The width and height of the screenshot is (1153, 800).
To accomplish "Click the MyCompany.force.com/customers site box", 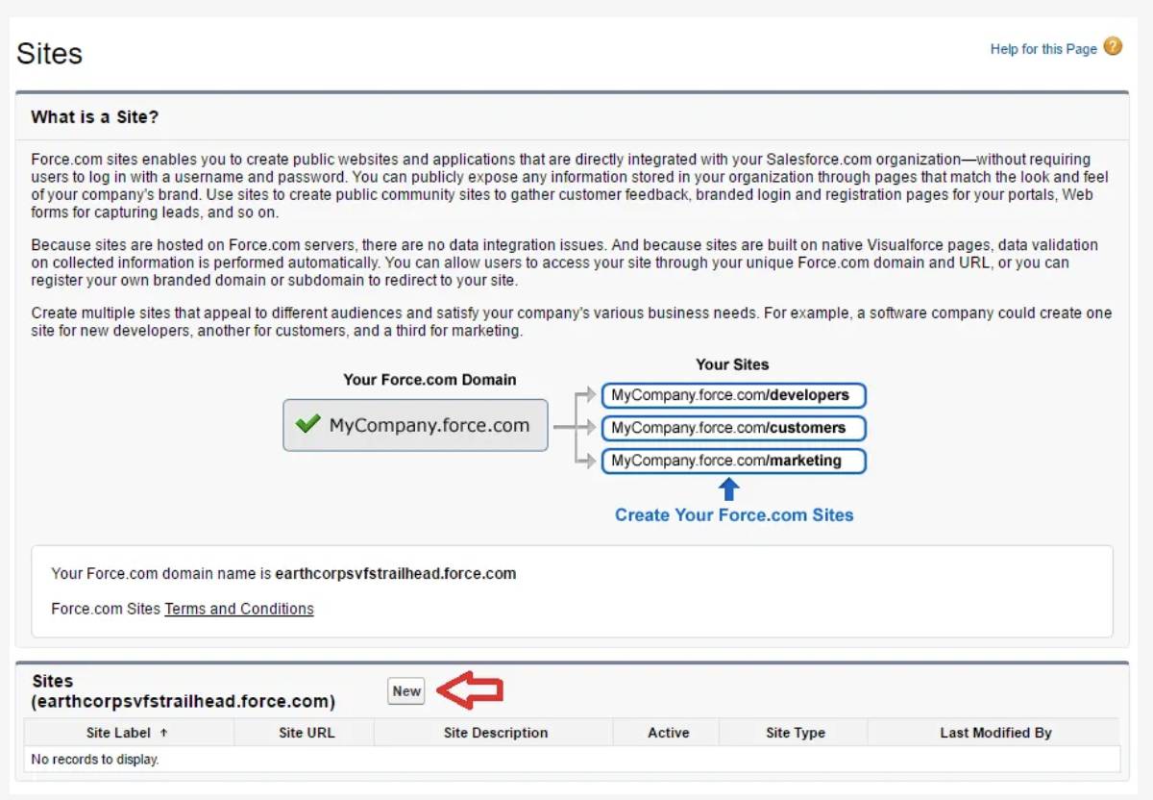I will coord(734,428).
